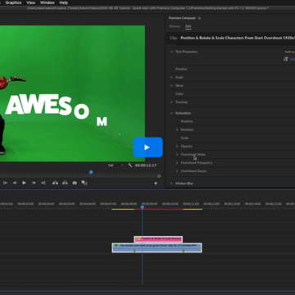
Task: Click the Lift icon in the monitor toolbar
Action: pos(55,183)
